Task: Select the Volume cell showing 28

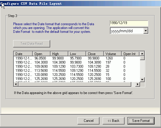Action: [107, 66]
